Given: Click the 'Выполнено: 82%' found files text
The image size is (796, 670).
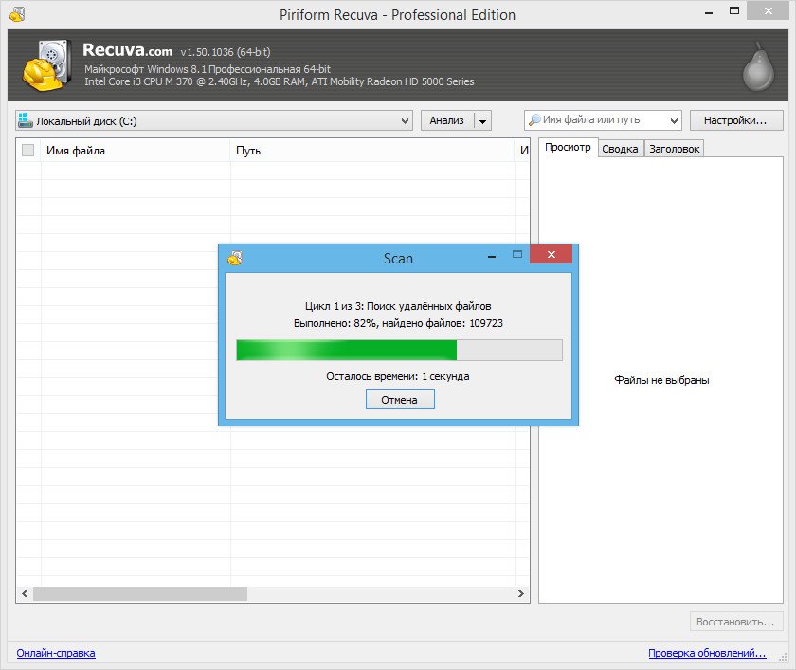Looking at the screenshot, I should [398, 323].
